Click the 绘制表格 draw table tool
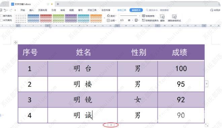This screenshot has width=222, height=128. [x=148, y=16]
